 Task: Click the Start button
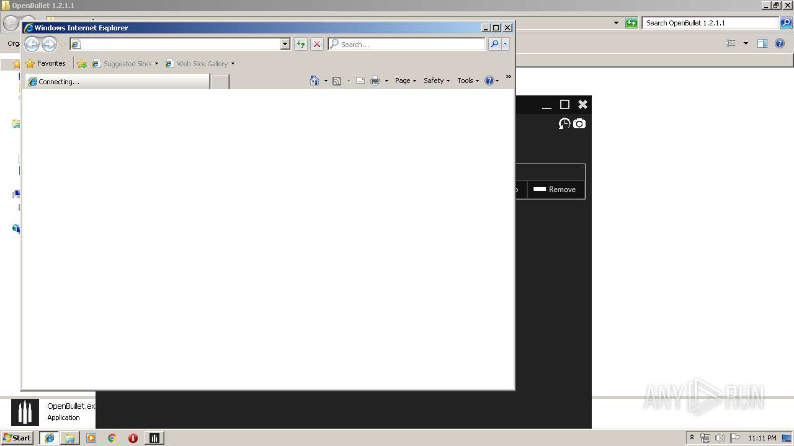click(17, 438)
